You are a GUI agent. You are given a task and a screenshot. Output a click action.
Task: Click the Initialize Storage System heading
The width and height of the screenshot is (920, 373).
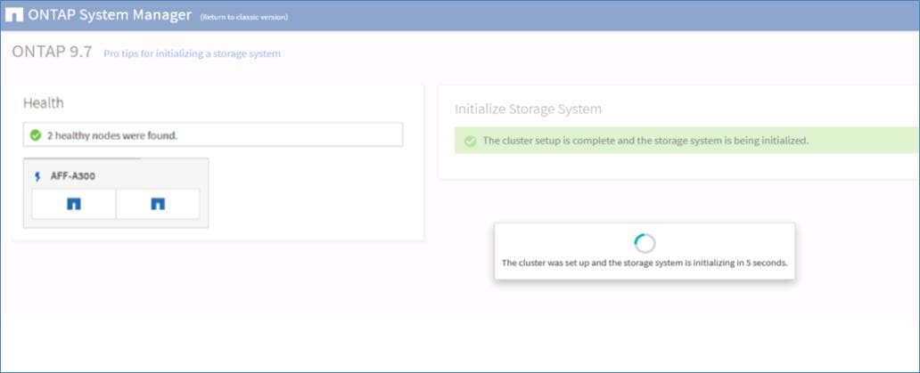pyautogui.click(x=528, y=109)
